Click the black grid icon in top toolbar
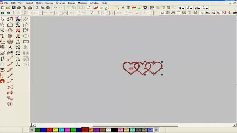This screenshot has width=237, height=133. [x=128, y=8]
